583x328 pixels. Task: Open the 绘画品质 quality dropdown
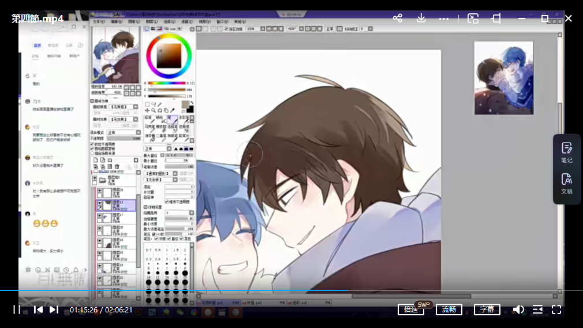coord(179,213)
